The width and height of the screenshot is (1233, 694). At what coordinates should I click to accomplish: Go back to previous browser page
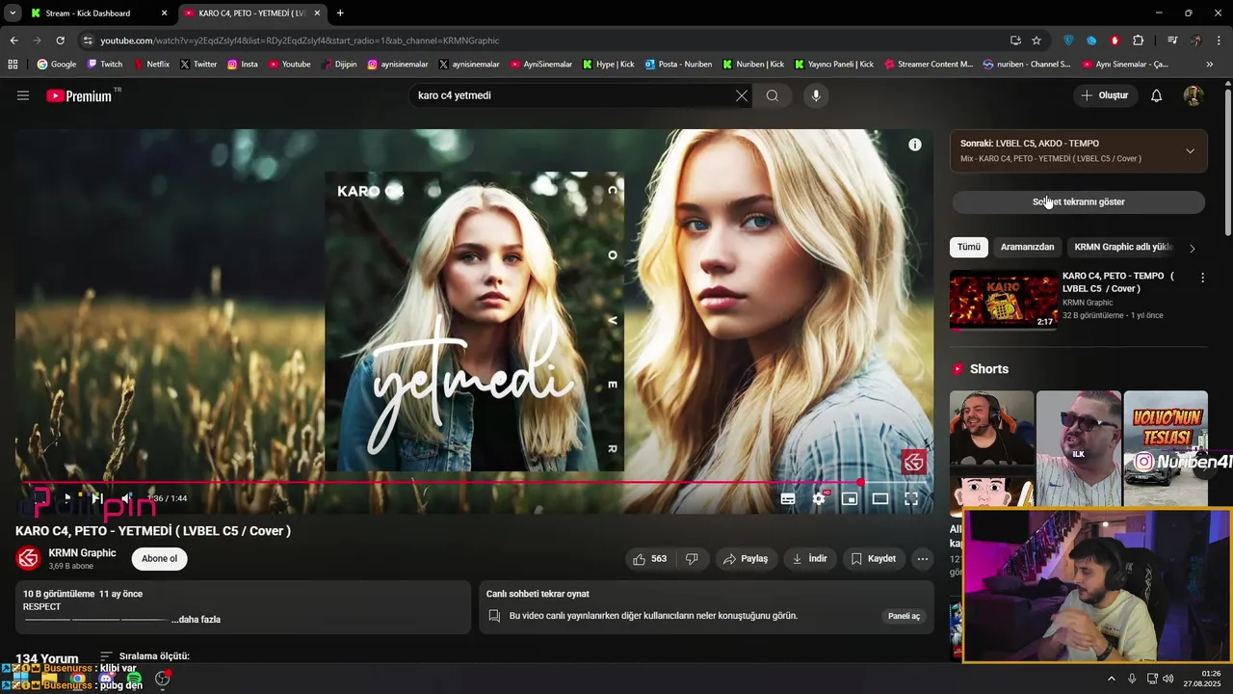[x=14, y=40]
